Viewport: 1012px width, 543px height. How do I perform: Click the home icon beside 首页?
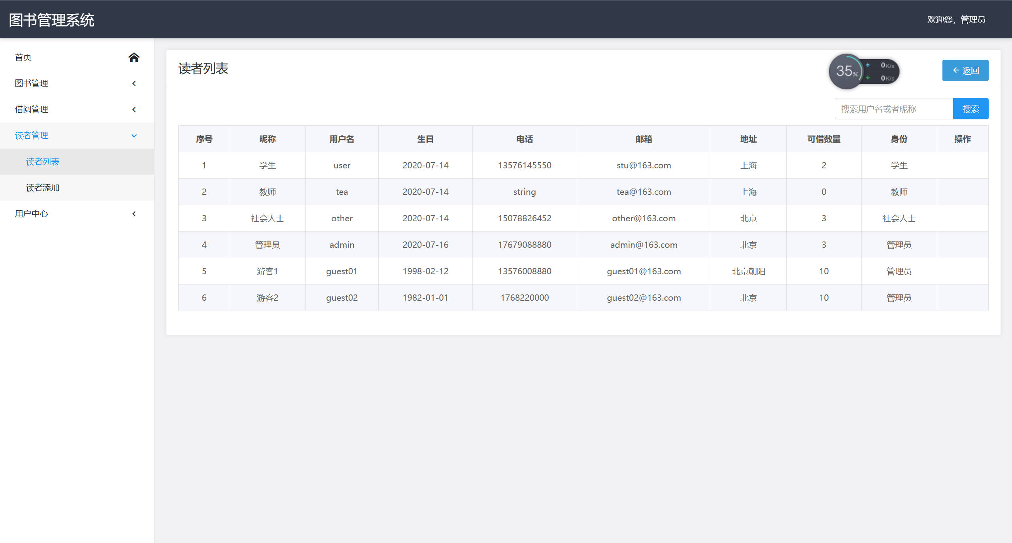(134, 57)
